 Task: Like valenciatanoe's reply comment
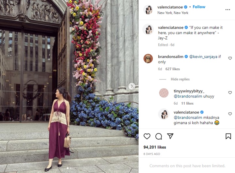pyautogui.click(x=230, y=114)
